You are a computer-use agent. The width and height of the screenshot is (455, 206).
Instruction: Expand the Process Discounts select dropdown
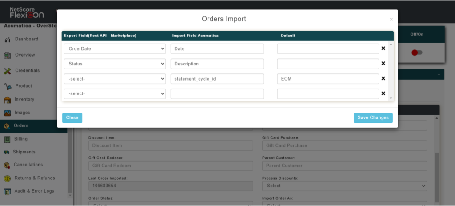(x=344, y=186)
